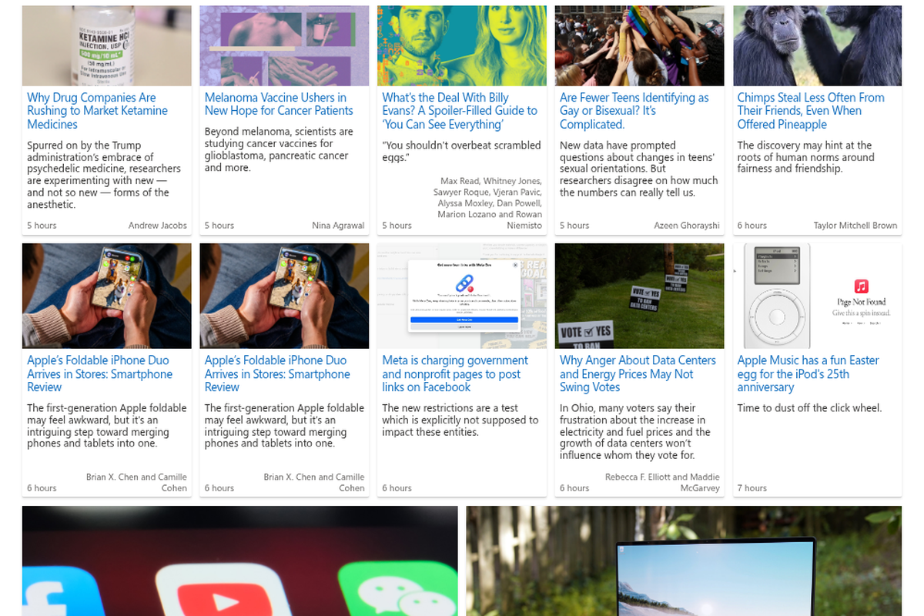The image size is (924, 616).
Task: Click the '5 hours' timestamp on Billy Evans card
Action: tap(397, 226)
